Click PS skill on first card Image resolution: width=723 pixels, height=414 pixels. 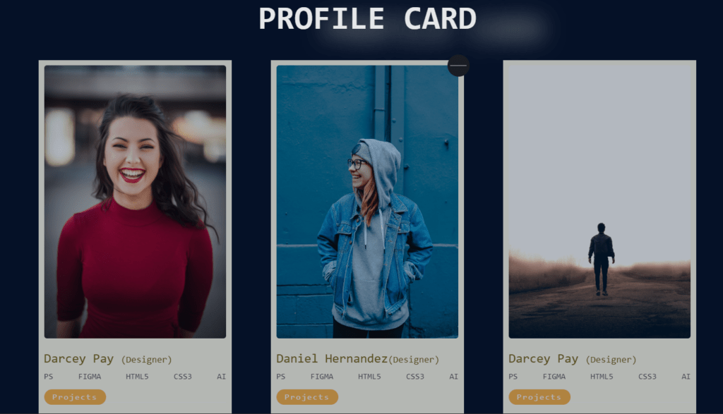click(x=49, y=377)
